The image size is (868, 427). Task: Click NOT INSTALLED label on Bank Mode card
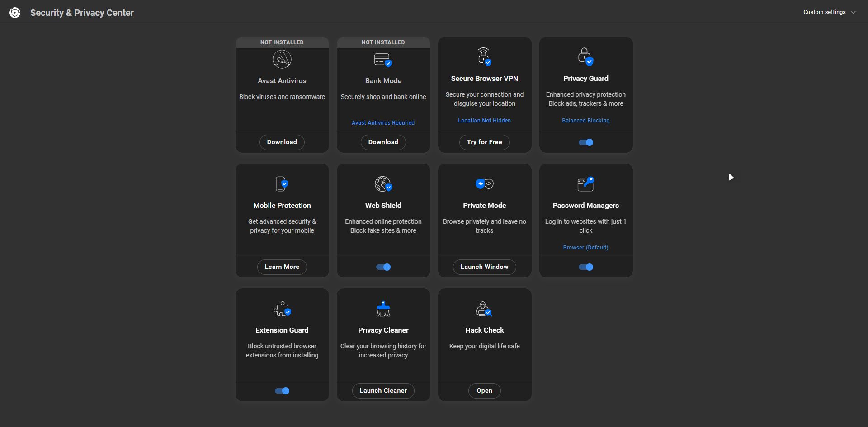pos(383,42)
